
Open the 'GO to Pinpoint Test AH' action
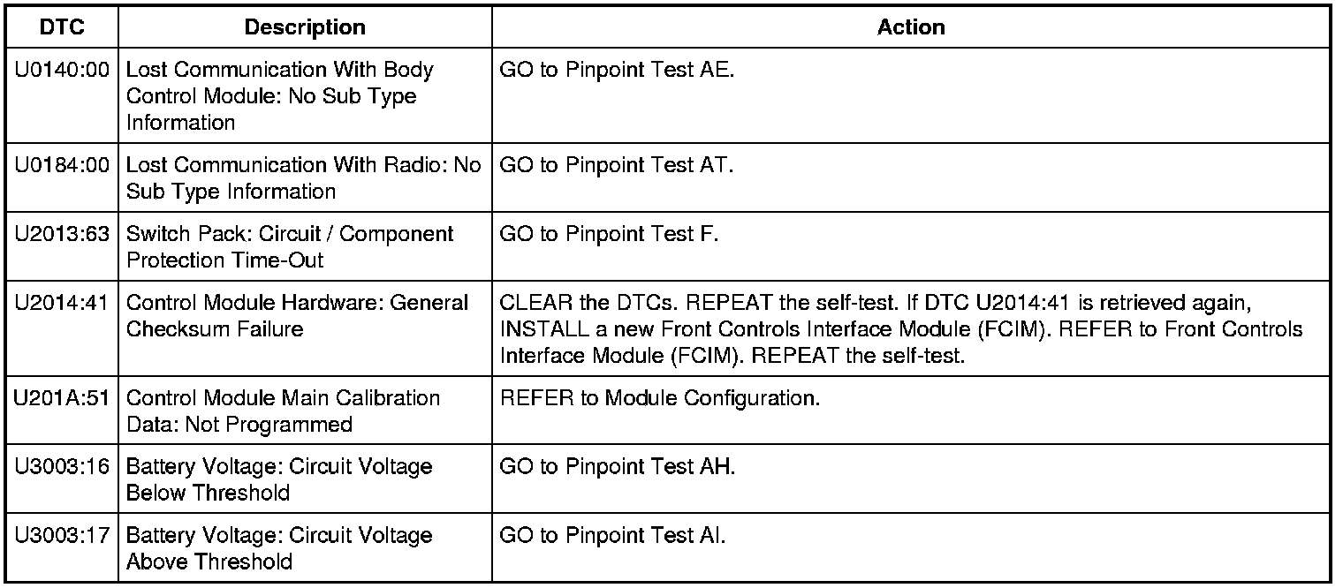click(x=618, y=467)
